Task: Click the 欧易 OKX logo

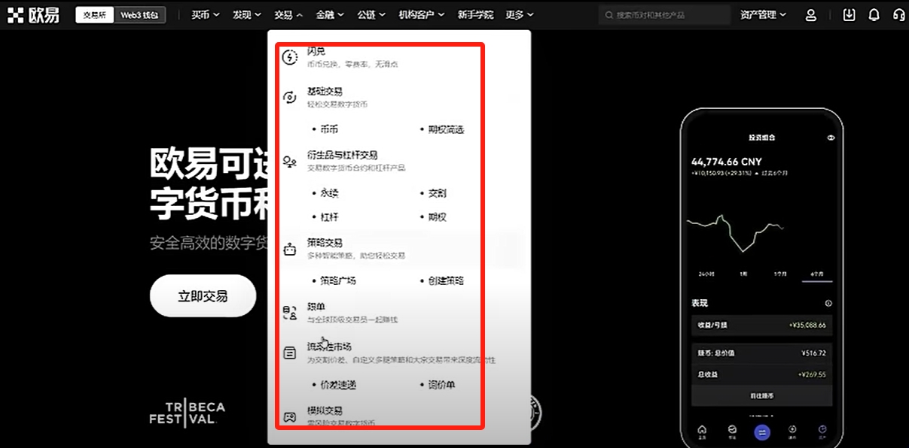Action: coord(33,14)
